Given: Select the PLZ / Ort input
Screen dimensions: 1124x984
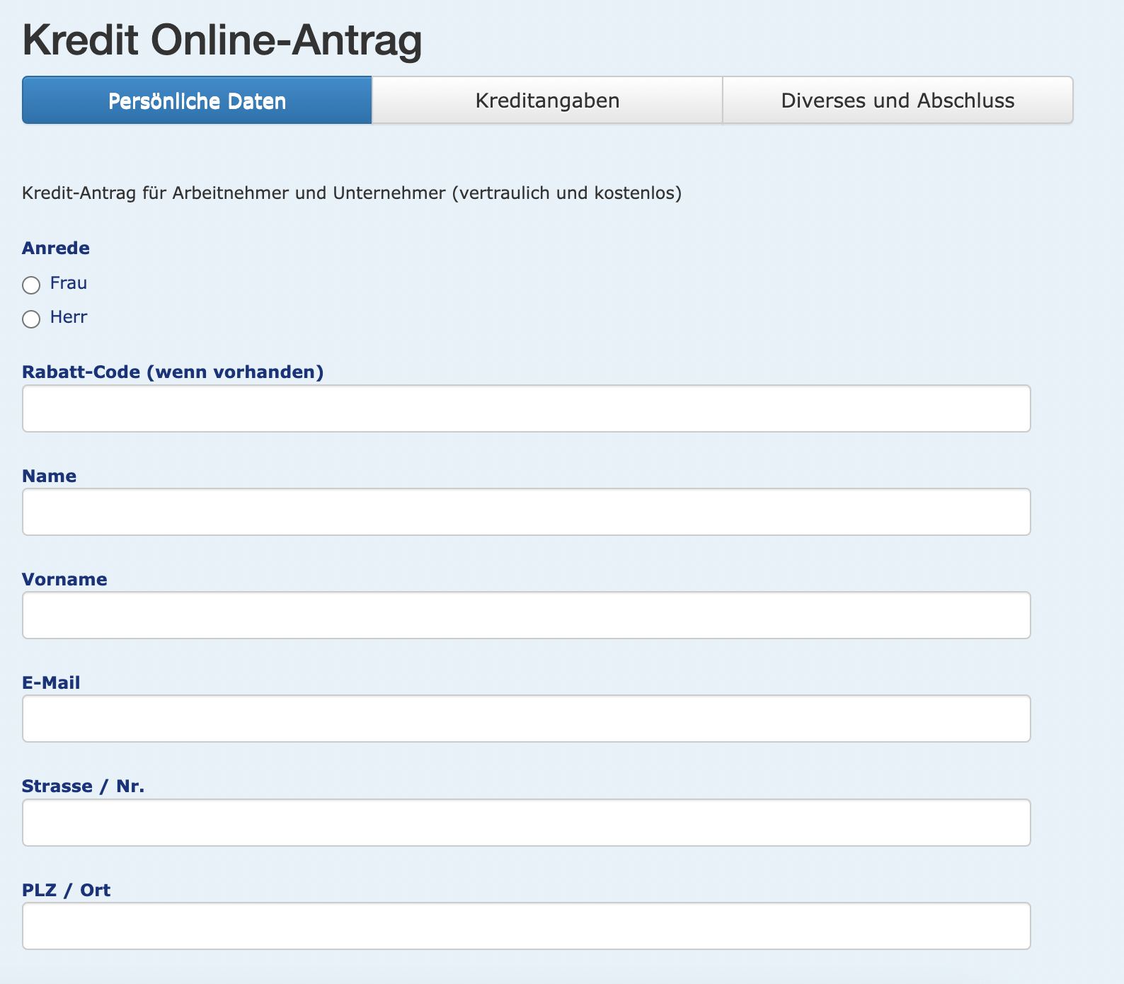Looking at the screenshot, I should 527,926.
